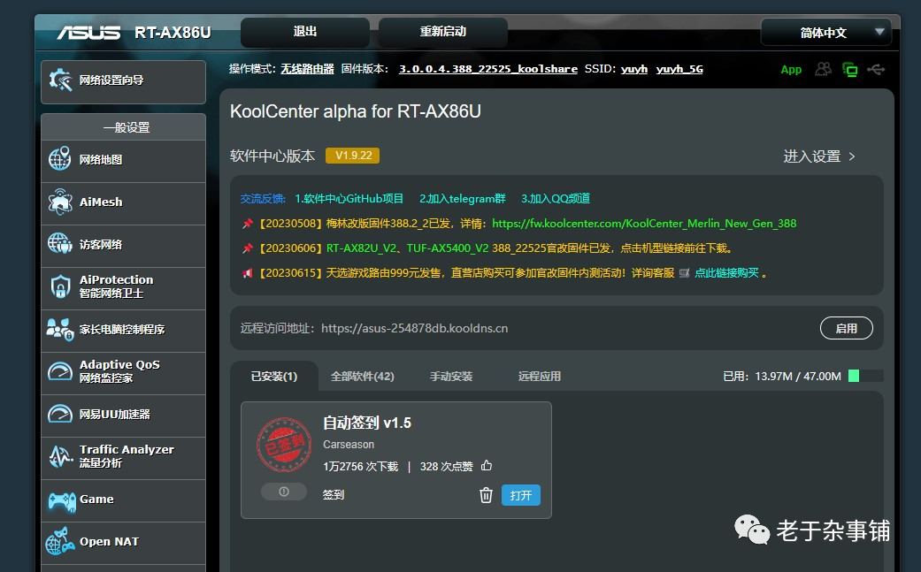Open Adaptive QoS 网络监控家 menu item
Viewport: 921px width, 572px height.
(123, 373)
